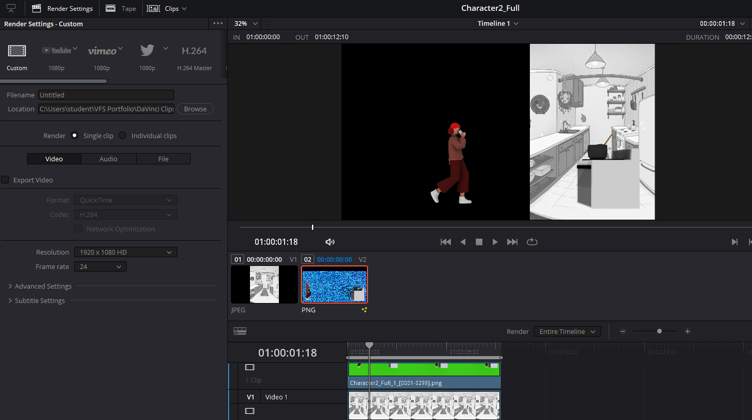
Task: Expand Advanced Settings section
Action: [40, 286]
